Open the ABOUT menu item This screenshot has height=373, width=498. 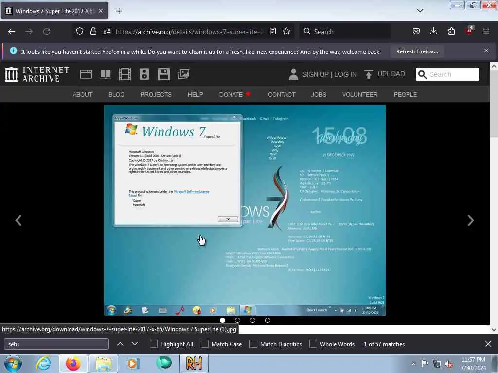[83, 95]
